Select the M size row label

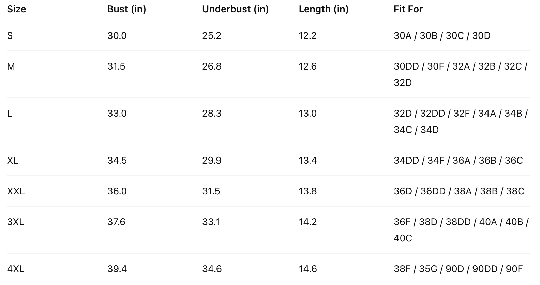coord(11,66)
